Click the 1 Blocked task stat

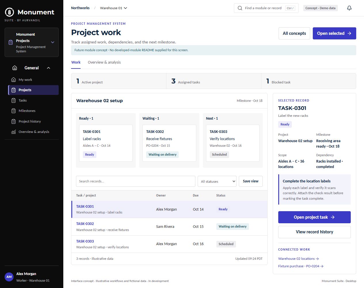click(x=308, y=81)
